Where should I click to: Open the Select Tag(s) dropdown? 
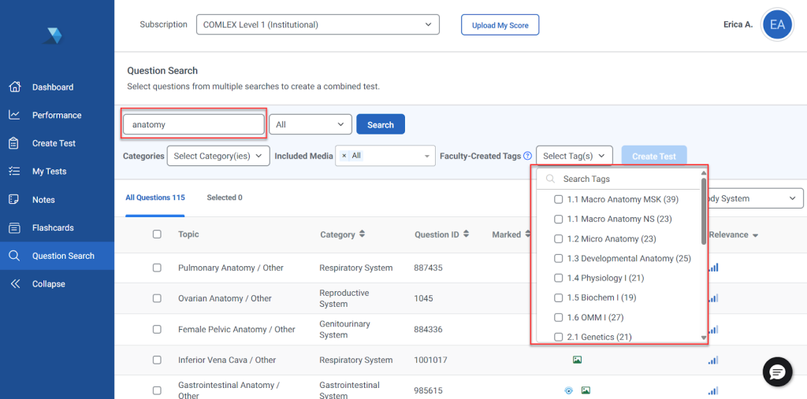point(574,156)
